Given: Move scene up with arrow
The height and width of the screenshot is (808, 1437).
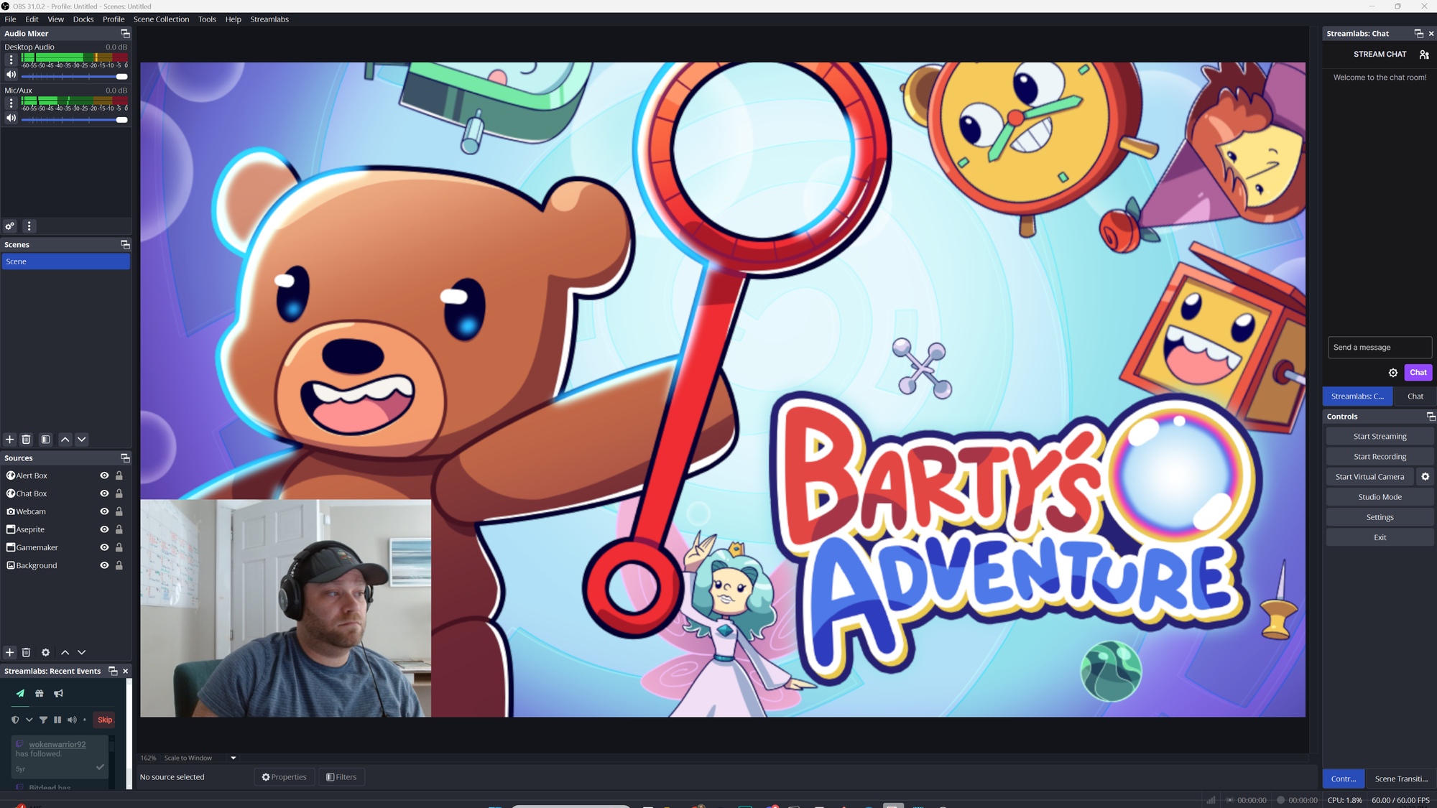Looking at the screenshot, I should tap(65, 440).
